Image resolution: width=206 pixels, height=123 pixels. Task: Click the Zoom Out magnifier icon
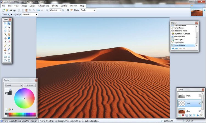[47, 10]
